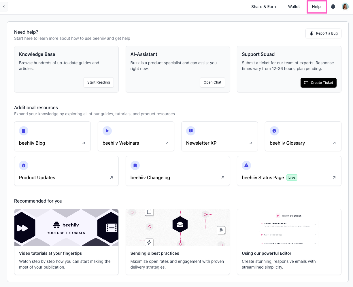Click the back chevron at top left
Image resolution: width=353 pixels, height=287 pixels.
pos(4,7)
